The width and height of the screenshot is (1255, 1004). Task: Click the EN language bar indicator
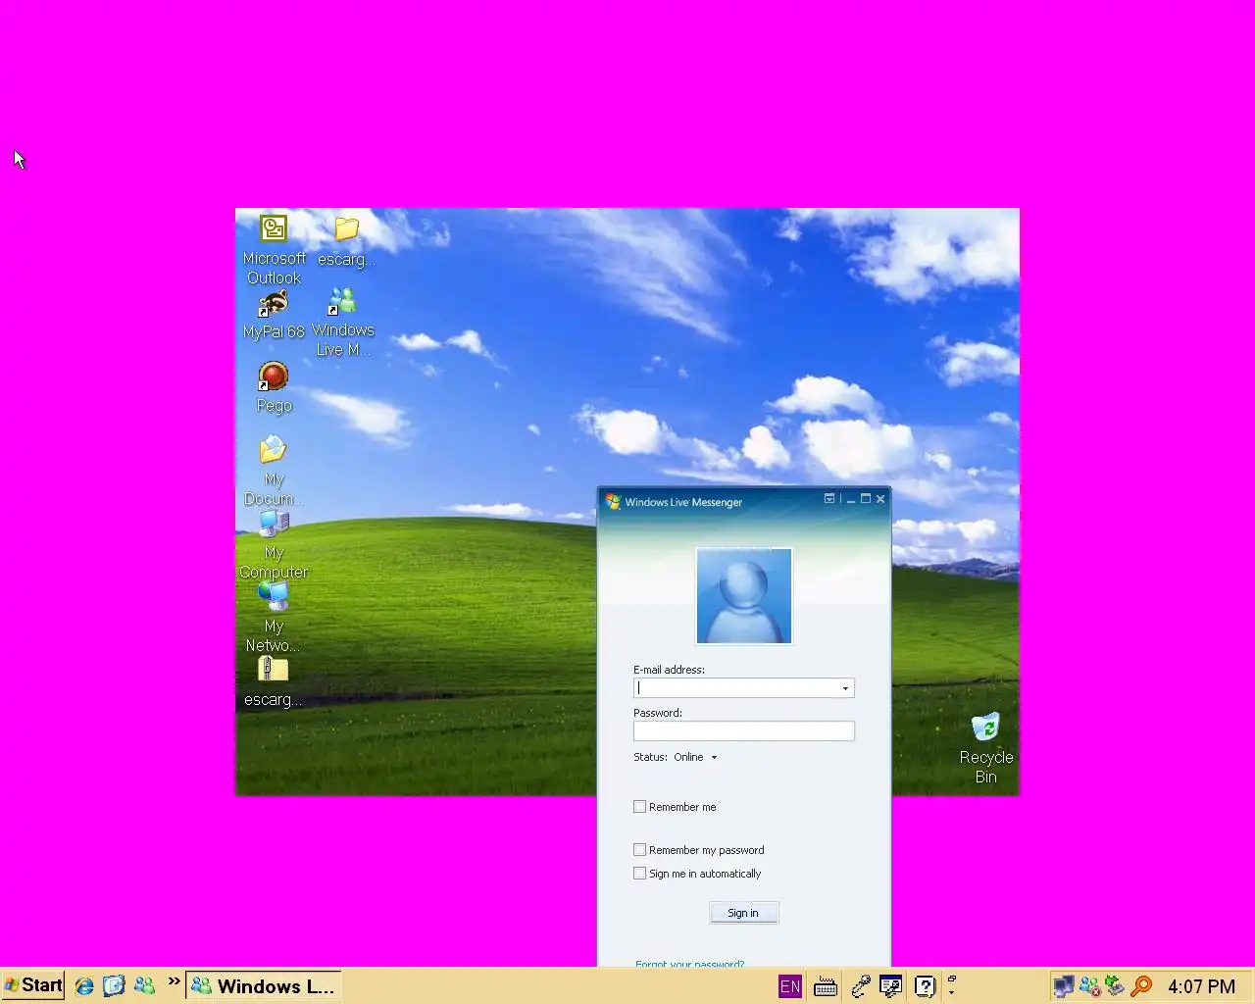(790, 987)
